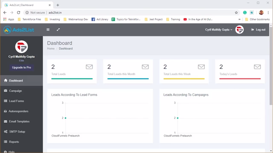Click envelope icon on Total Leads card

click(89, 67)
